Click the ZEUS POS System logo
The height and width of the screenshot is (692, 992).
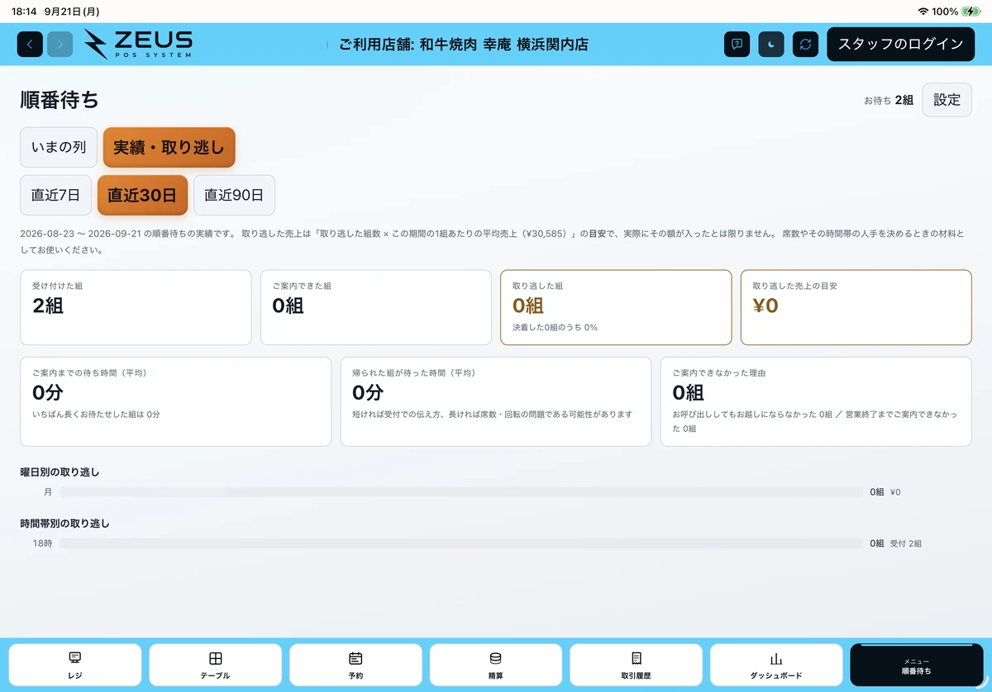(x=138, y=44)
